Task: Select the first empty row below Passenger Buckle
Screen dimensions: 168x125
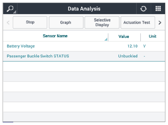Action: point(84,67)
